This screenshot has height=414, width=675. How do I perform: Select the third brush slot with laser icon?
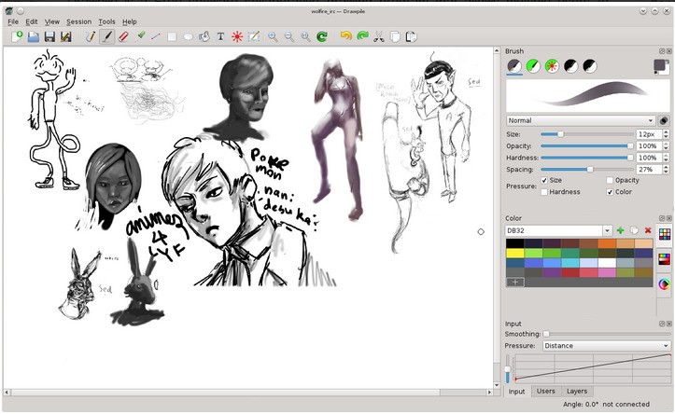pos(553,66)
